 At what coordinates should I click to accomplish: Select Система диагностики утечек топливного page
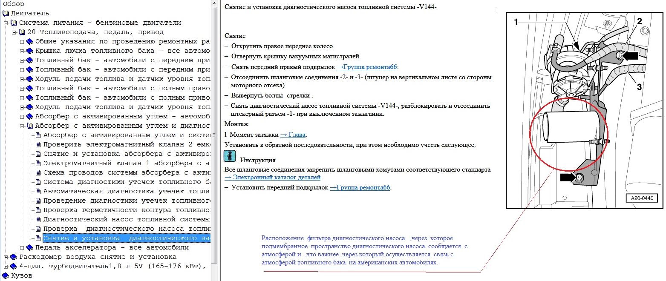(127, 182)
